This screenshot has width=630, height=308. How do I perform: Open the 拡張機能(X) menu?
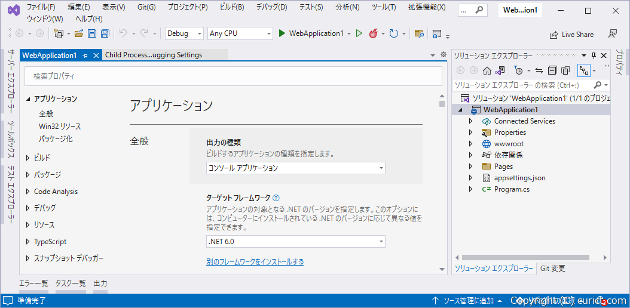[x=426, y=7]
